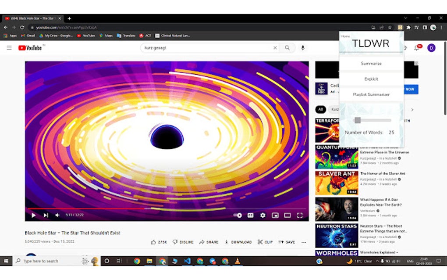Viewport: 447px width, 280px height.
Task: Open the Maps bookmark
Action: pos(106,36)
